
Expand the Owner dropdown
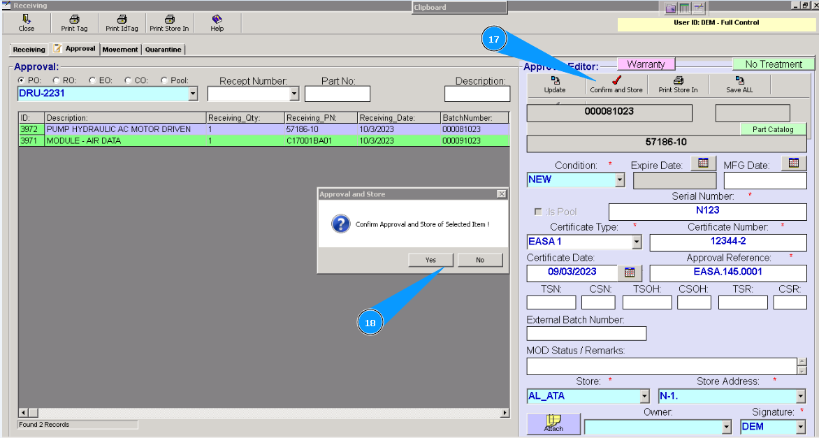727,427
